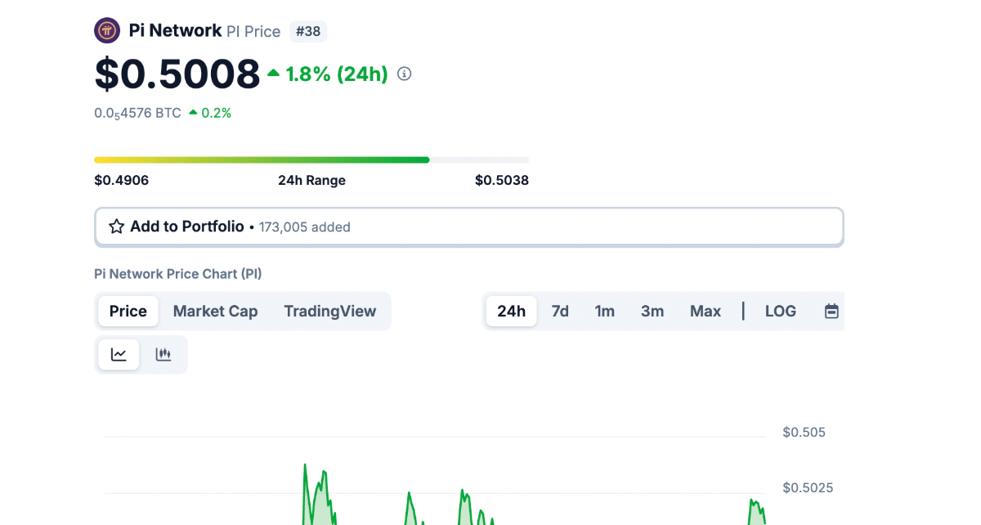Click the $0.5008 current price
This screenshot has height=525, width=981.
[x=177, y=74]
